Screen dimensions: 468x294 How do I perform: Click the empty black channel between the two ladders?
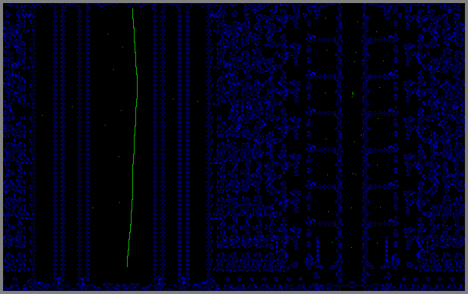coord(353,143)
